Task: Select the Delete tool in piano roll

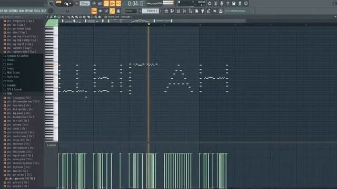Action: [x=76, y=17]
